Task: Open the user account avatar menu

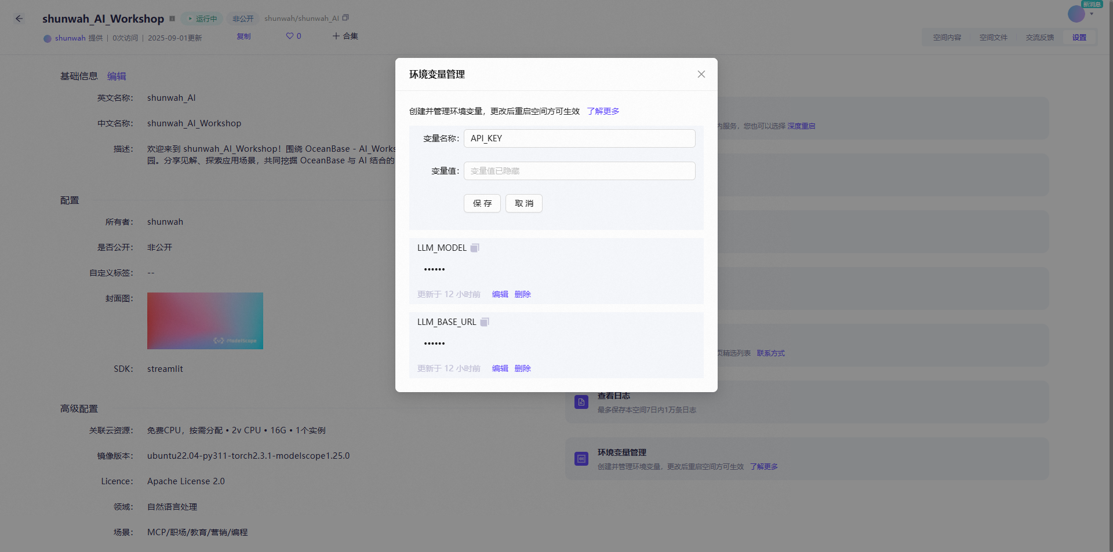Action: (x=1075, y=14)
